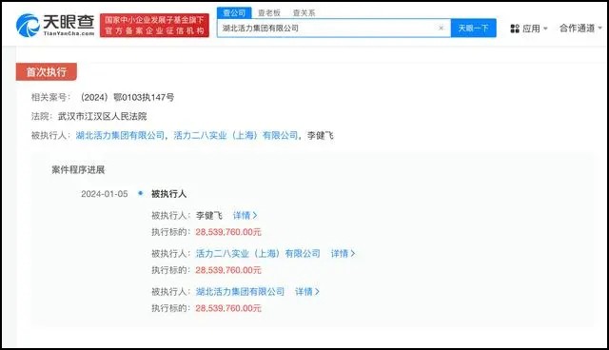
Task: Open 详情 link next to 李健飞
Action: point(245,215)
